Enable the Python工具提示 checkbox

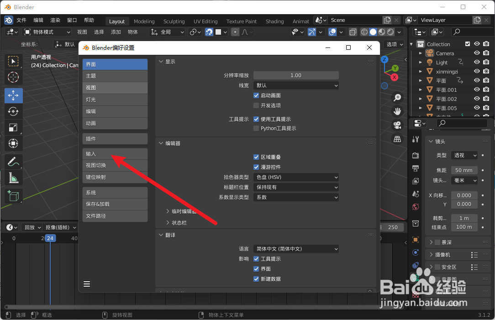(x=256, y=128)
